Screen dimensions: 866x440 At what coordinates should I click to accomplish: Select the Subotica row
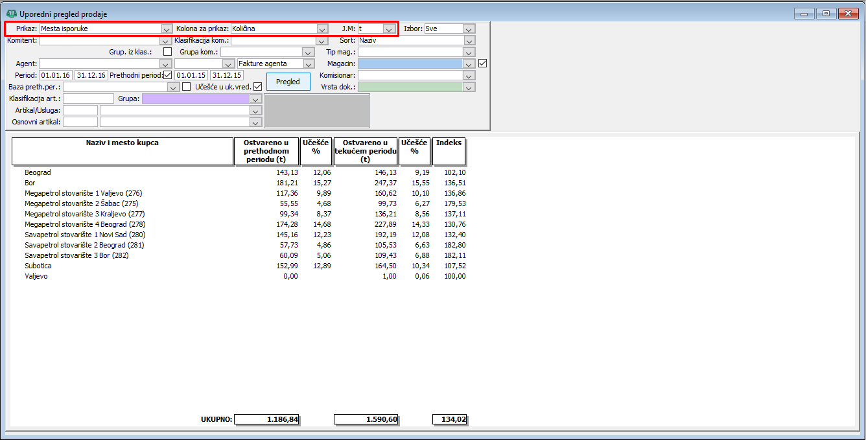(x=245, y=266)
